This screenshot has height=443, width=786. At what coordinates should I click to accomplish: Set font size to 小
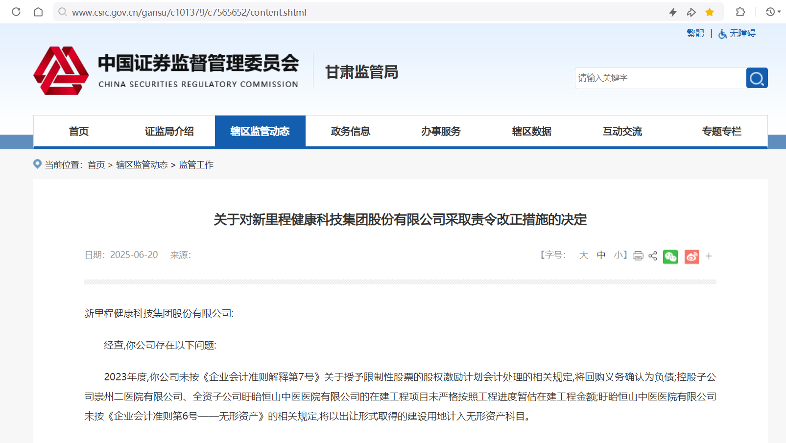pyautogui.click(x=619, y=255)
